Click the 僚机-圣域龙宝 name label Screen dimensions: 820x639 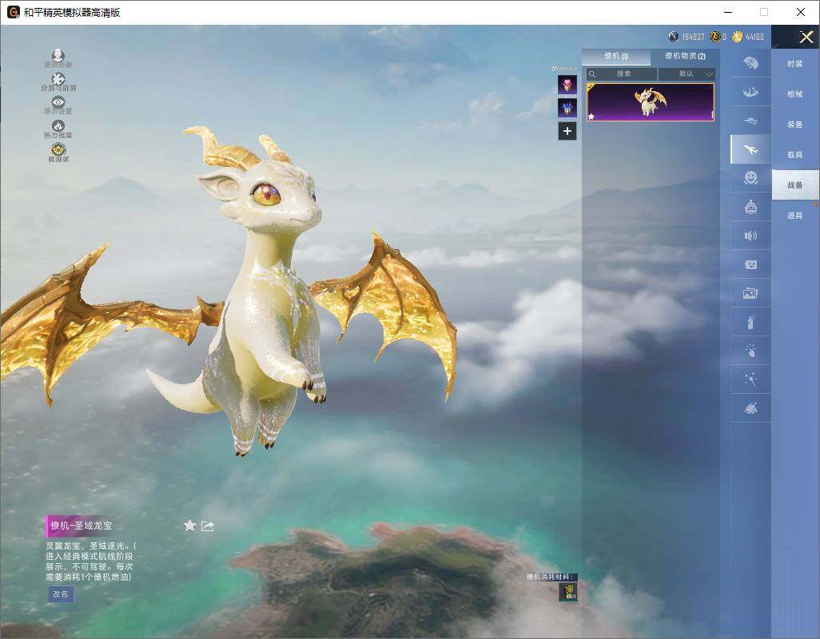[x=81, y=526]
